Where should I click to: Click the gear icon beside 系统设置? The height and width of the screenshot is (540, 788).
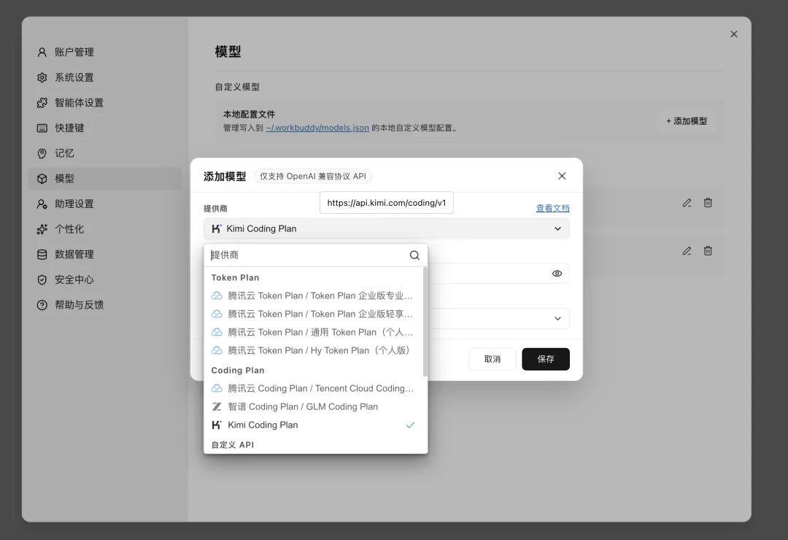tap(42, 77)
